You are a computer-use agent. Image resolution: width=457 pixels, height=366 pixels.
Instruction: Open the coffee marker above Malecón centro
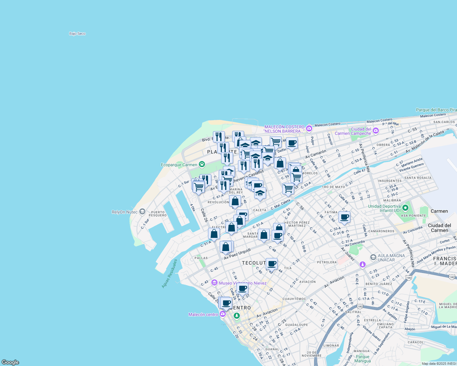tap(226, 303)
